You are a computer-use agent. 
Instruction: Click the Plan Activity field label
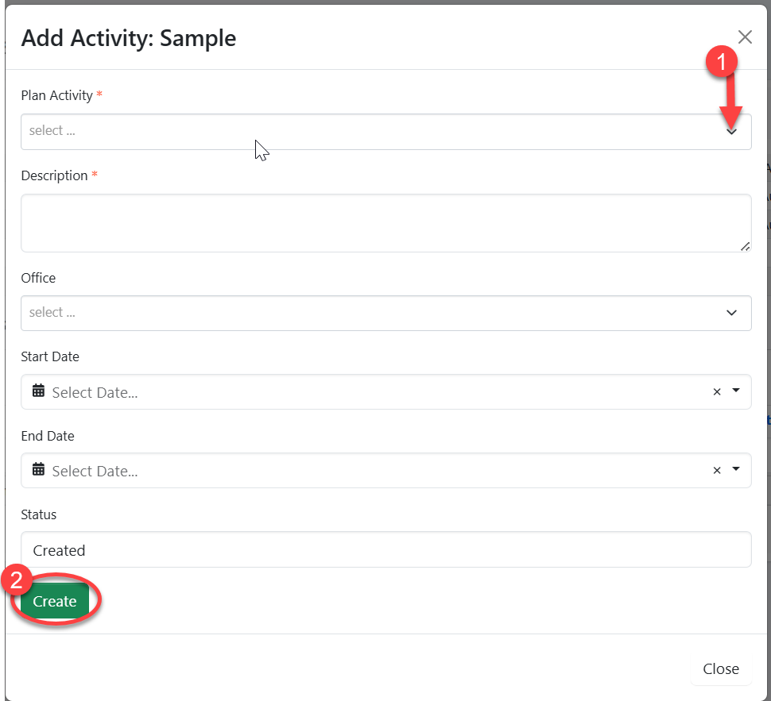56,95
